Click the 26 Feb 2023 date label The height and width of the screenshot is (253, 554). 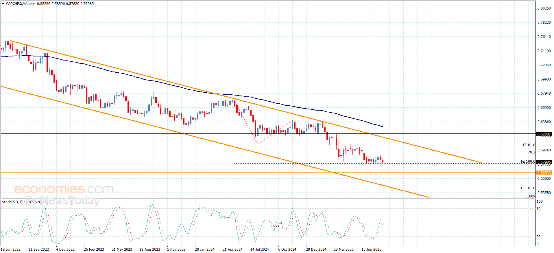[x=94, y=250]
